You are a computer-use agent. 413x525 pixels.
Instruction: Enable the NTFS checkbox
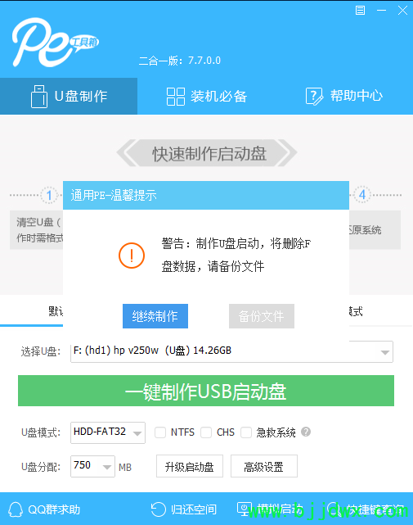160,432
